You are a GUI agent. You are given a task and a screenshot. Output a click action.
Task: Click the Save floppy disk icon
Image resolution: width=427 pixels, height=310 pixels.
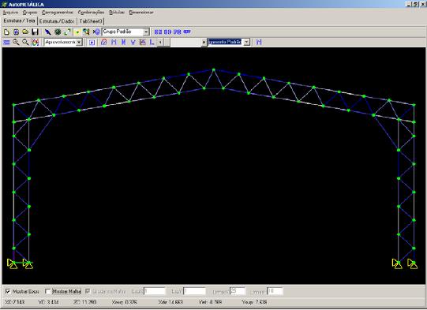pos(35,32)
